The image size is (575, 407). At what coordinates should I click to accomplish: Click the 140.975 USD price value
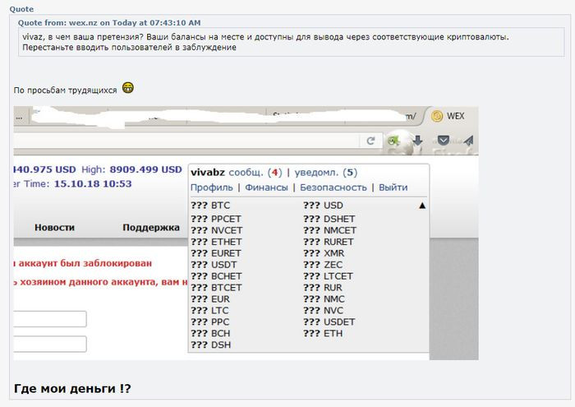pos(44,169)
